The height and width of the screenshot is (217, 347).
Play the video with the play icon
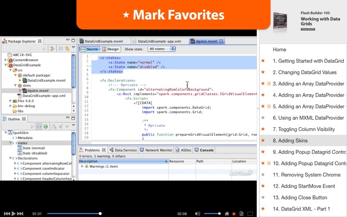tap(13, 214)
